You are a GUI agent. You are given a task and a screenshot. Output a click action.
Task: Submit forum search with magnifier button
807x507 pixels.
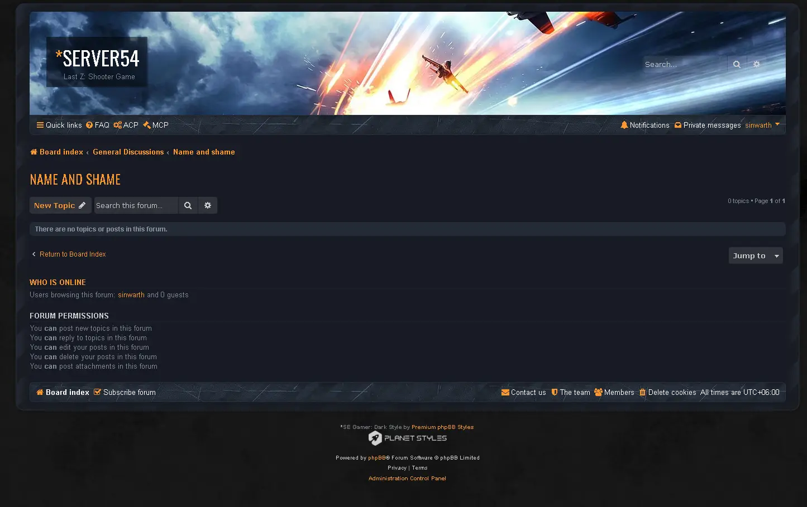pos(188,205)
